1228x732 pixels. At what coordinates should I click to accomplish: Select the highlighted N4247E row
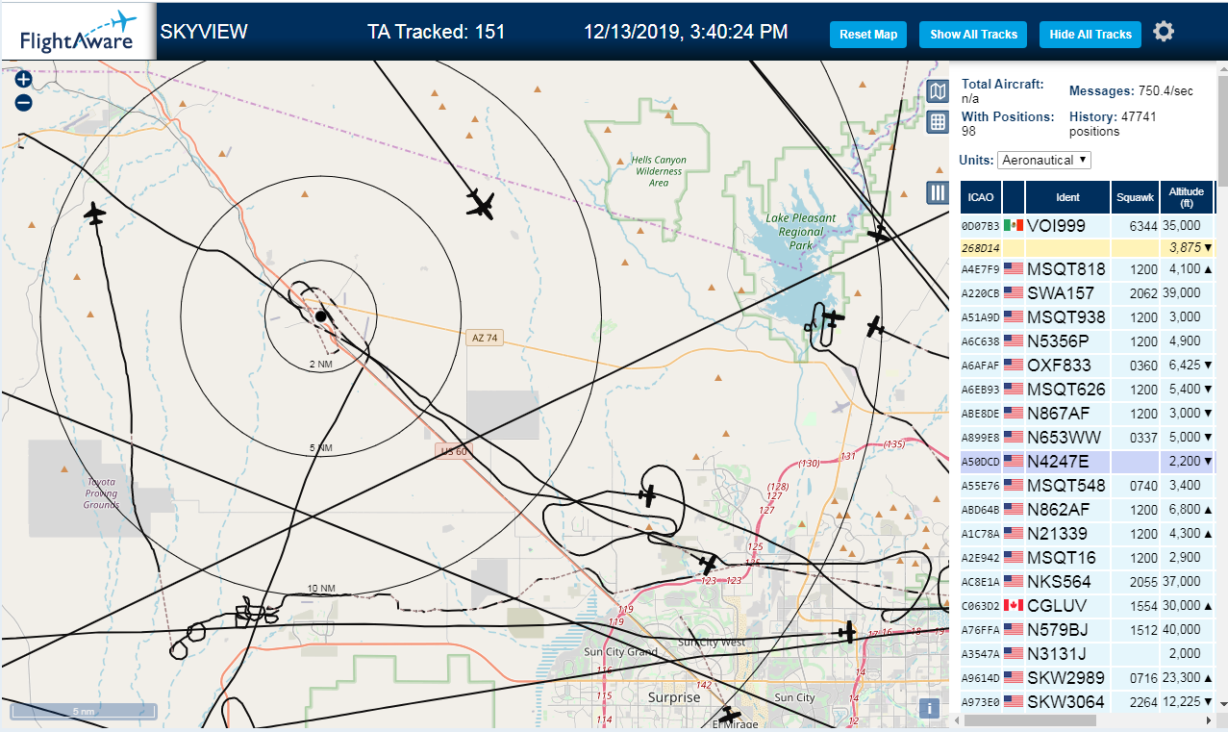point(1088,462)
